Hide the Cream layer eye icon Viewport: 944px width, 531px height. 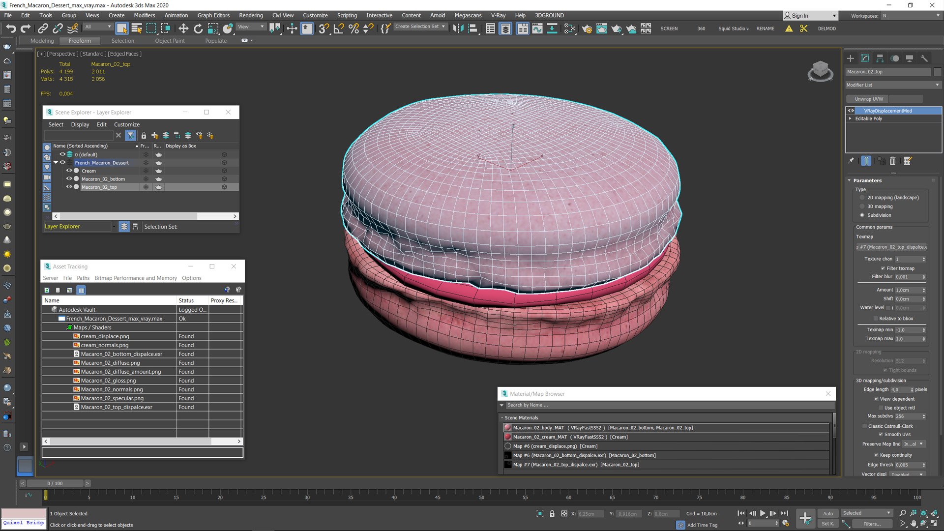coord(69,171)
